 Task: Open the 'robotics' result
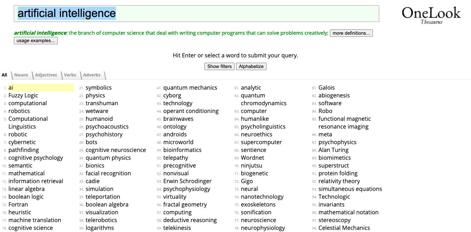click(x=19, y=111)
